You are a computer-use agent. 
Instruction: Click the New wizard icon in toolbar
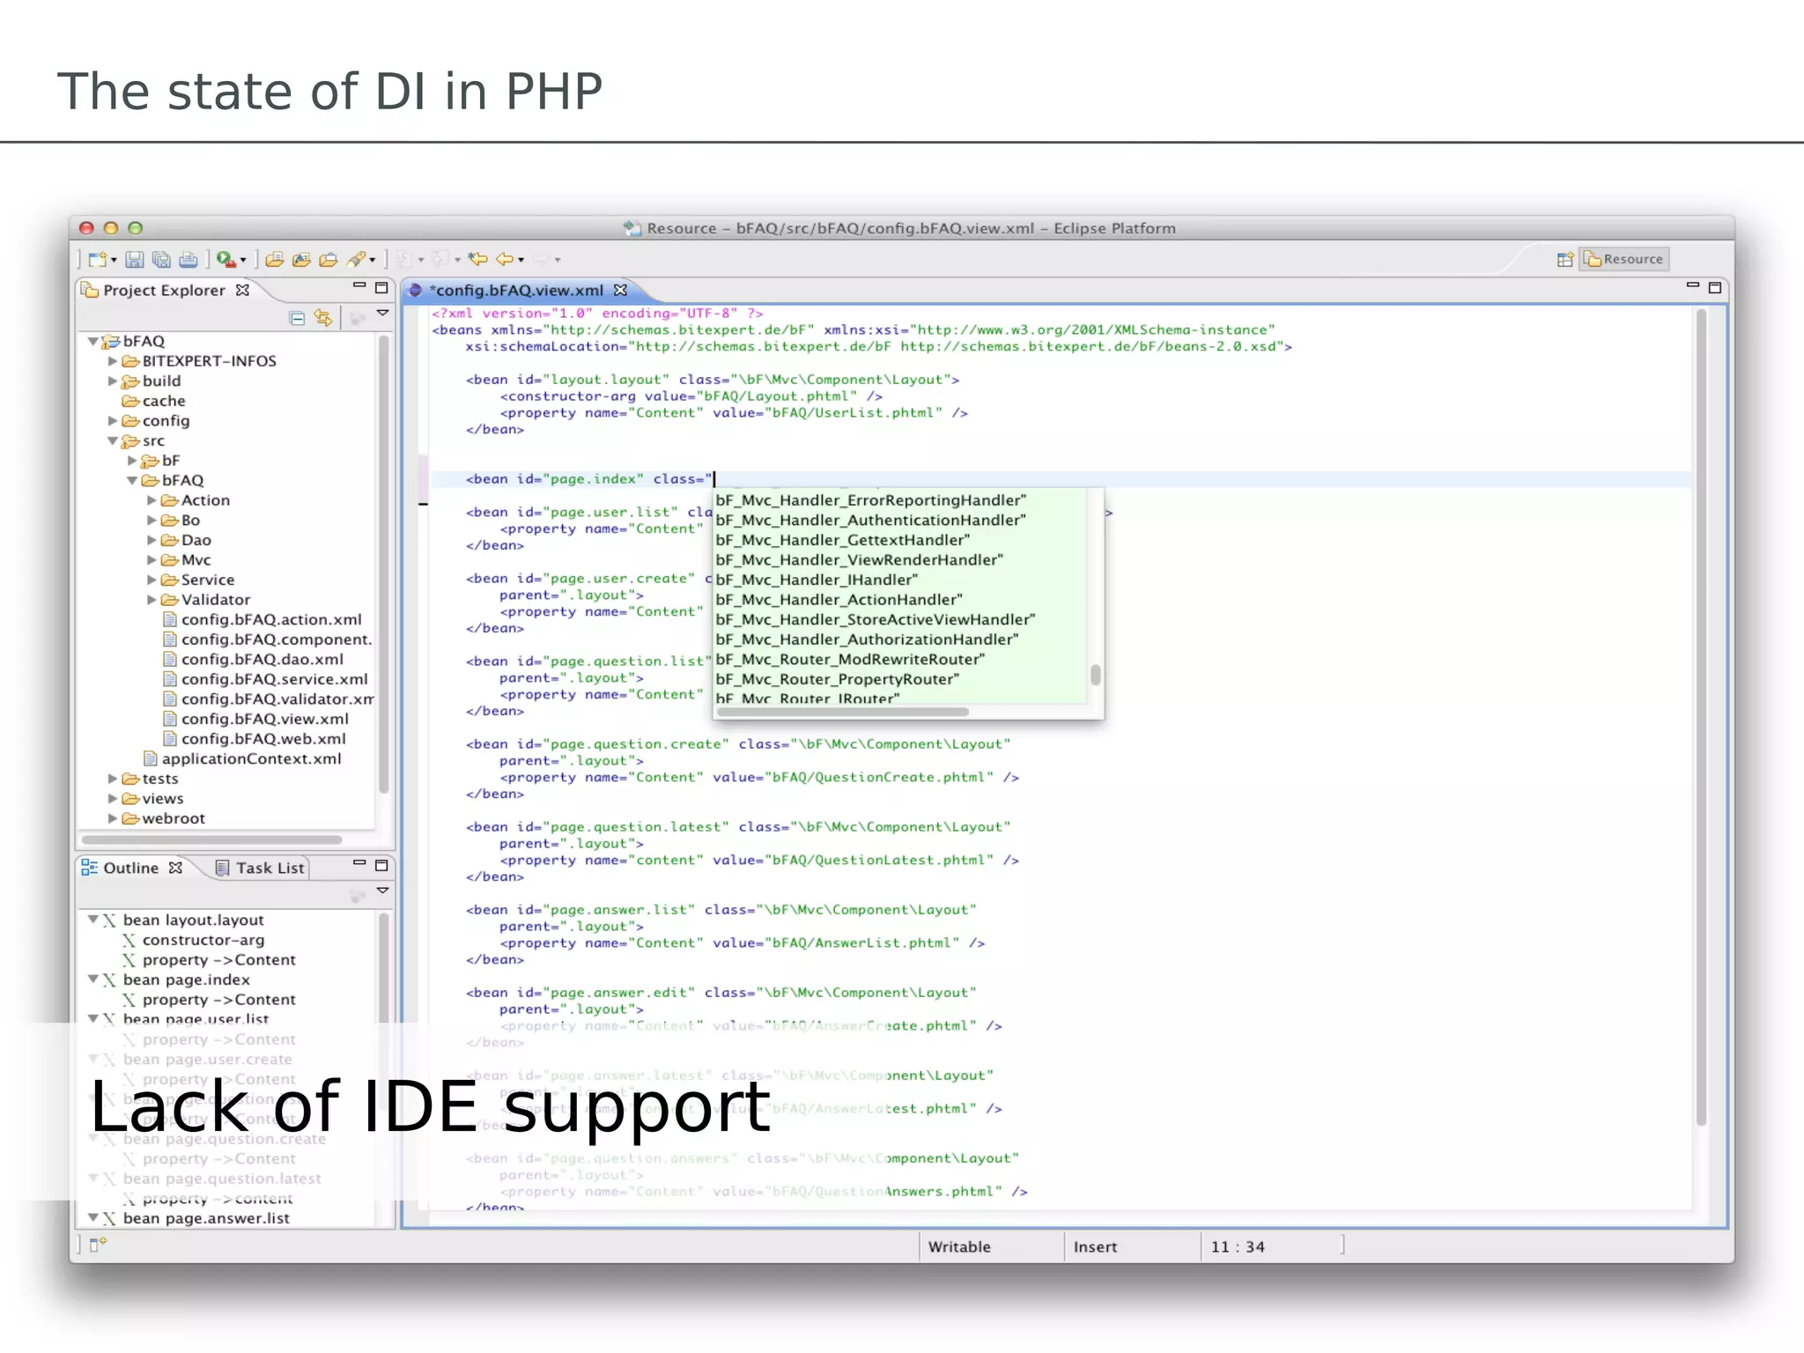(98, 259)
